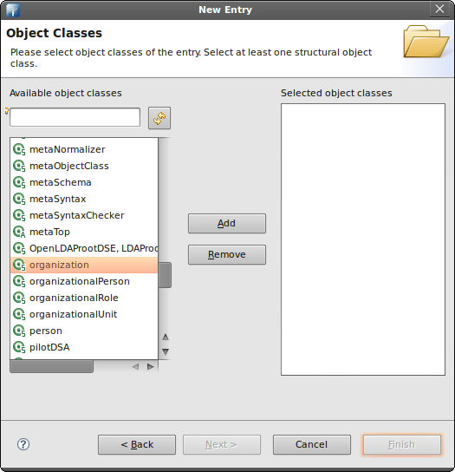Click the person object class icon
The width and height of the screenshot is (455, 472).
point(19,331)
